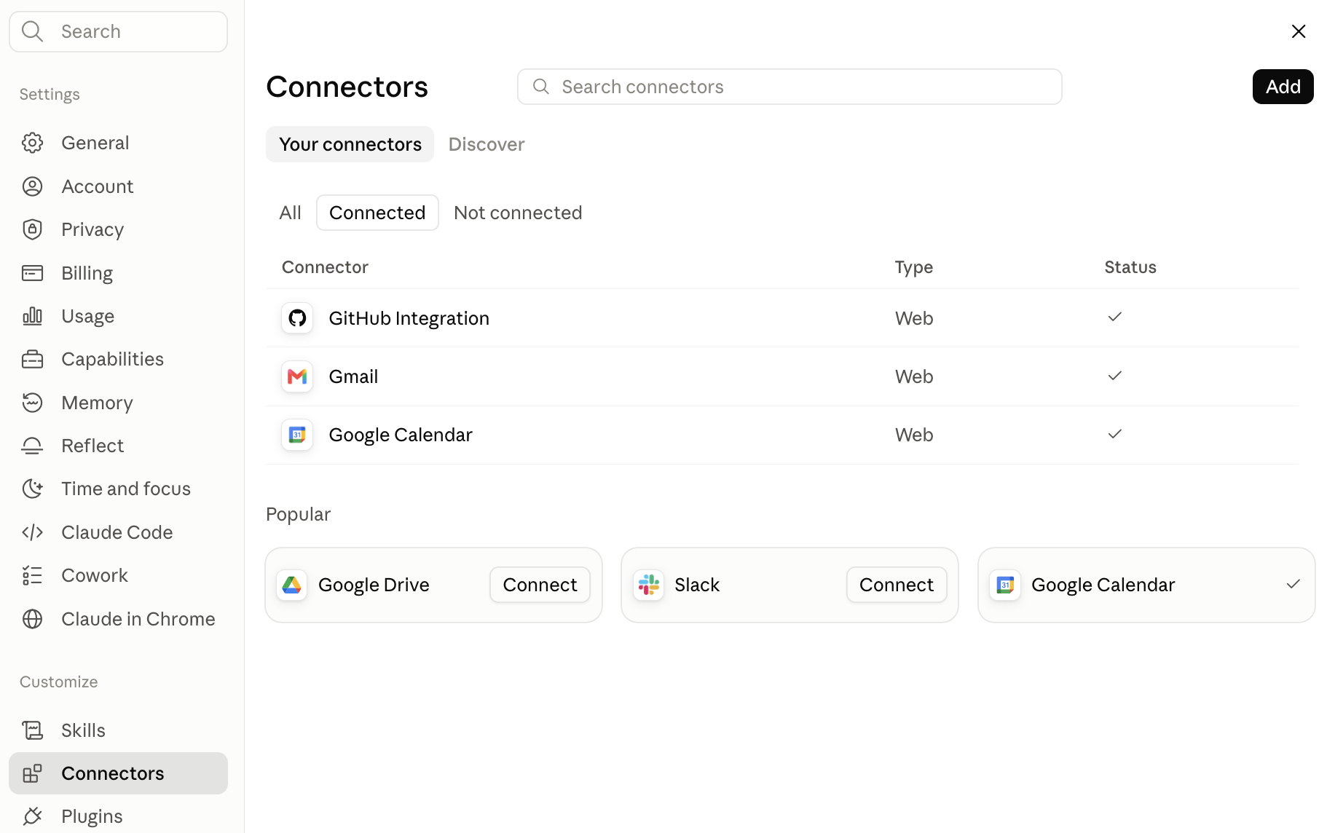Select the Not connected filter
The width and height of the screenshot is (1327, 833).
(x=518, y=213)
